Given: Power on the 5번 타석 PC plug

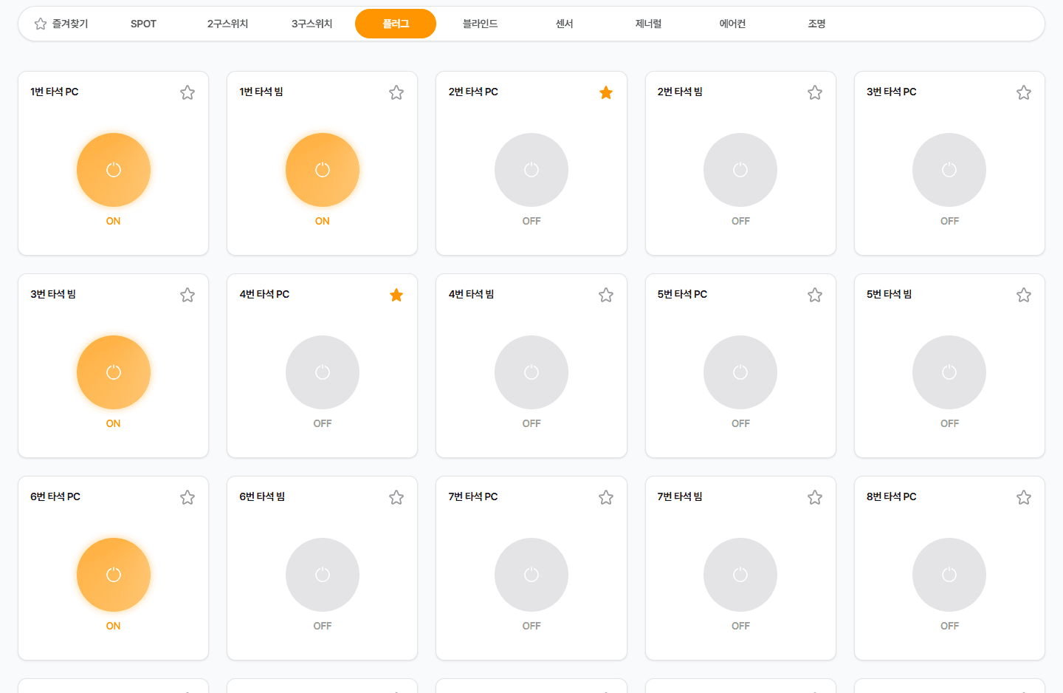Looking at the screenshot, I should tap(740, 372).
